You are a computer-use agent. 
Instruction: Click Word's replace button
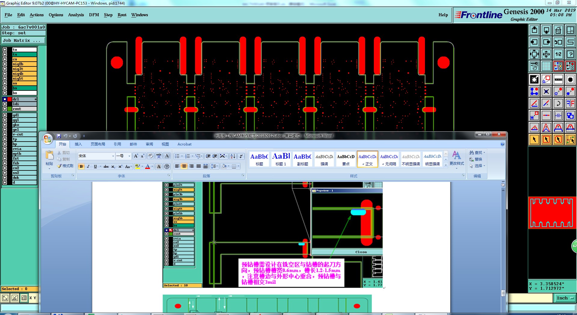476,159
